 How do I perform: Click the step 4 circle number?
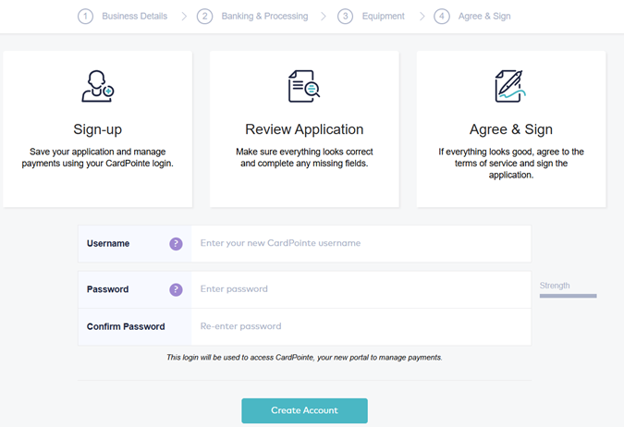(442, 17)
